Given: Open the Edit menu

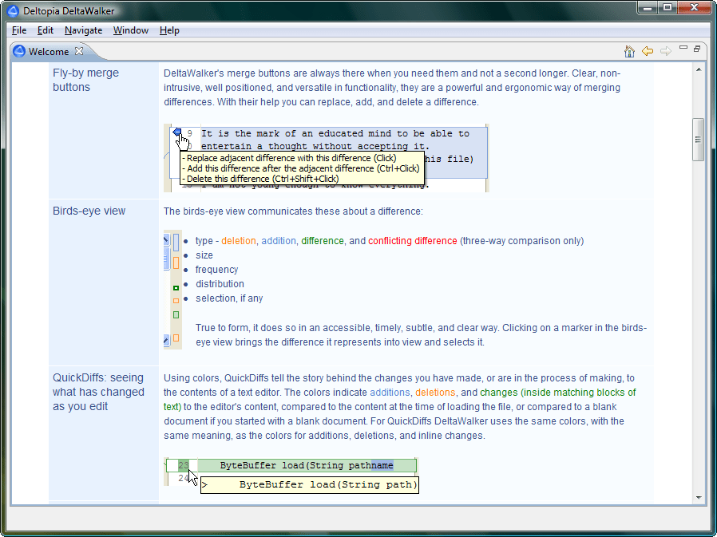Looking at the screenshot, I should click(x=46, y=30).
